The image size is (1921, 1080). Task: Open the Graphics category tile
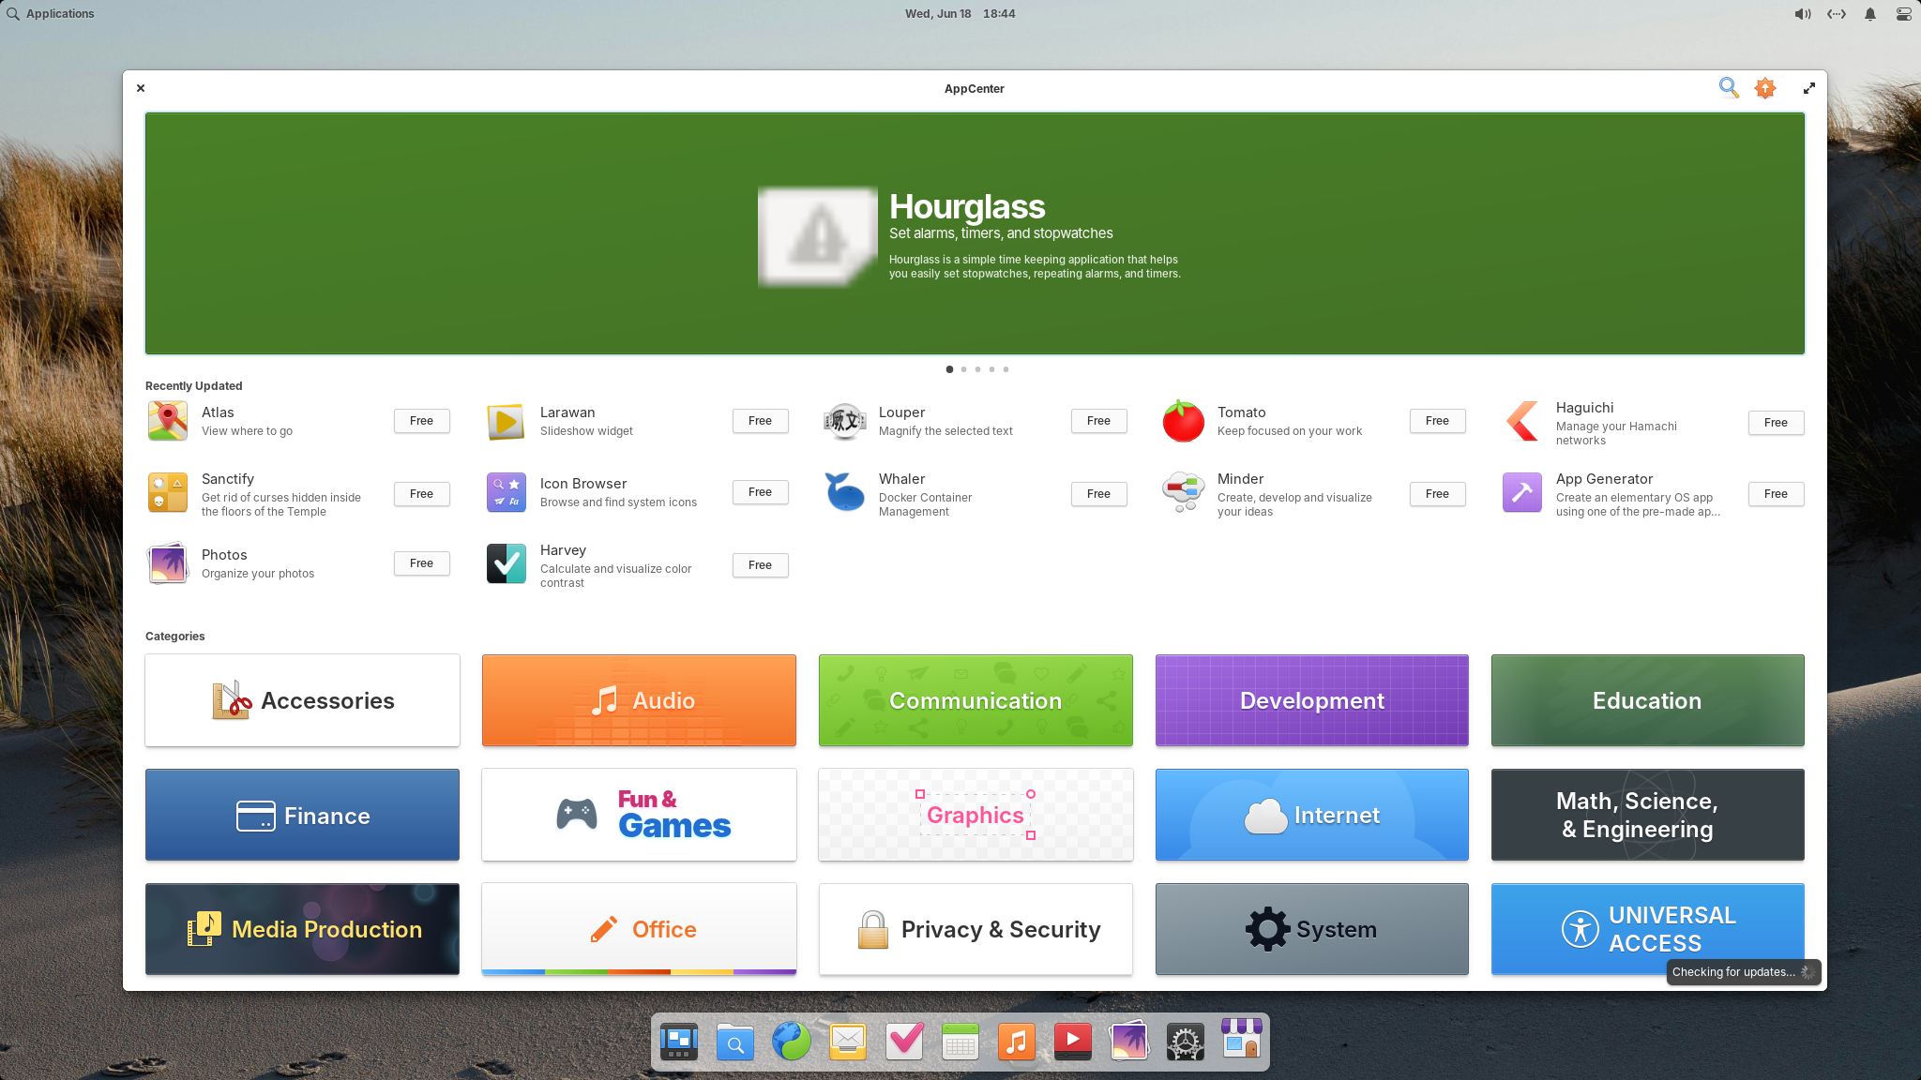(976, 815)
